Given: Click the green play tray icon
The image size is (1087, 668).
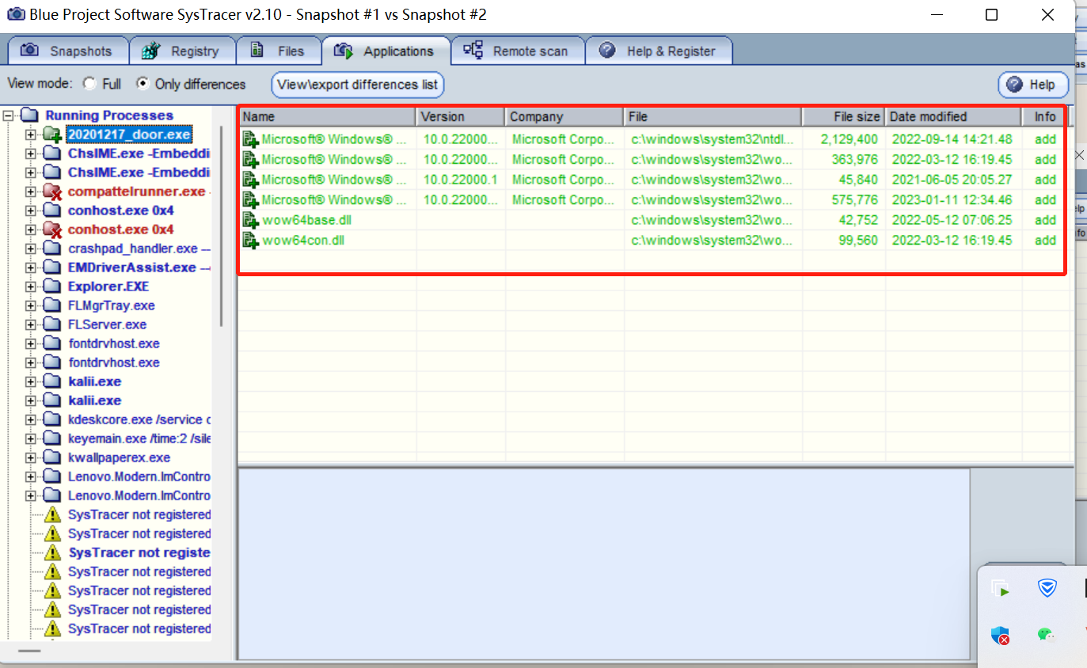Looking at the screenshot, I should click(1001, 589).
